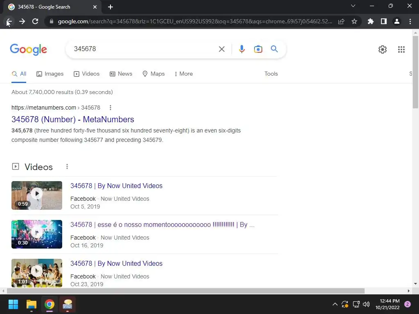
Task: Show hidden tray icons chevron
Action: point(335,304)
